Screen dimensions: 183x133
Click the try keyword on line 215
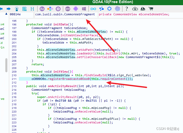pyautogui.click(x=34, y=93)
